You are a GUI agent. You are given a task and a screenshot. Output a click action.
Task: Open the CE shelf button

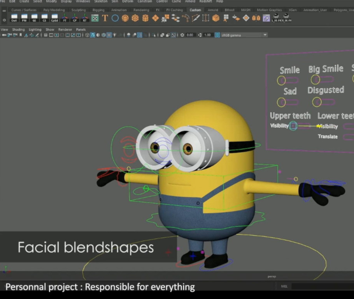[44, 18]
